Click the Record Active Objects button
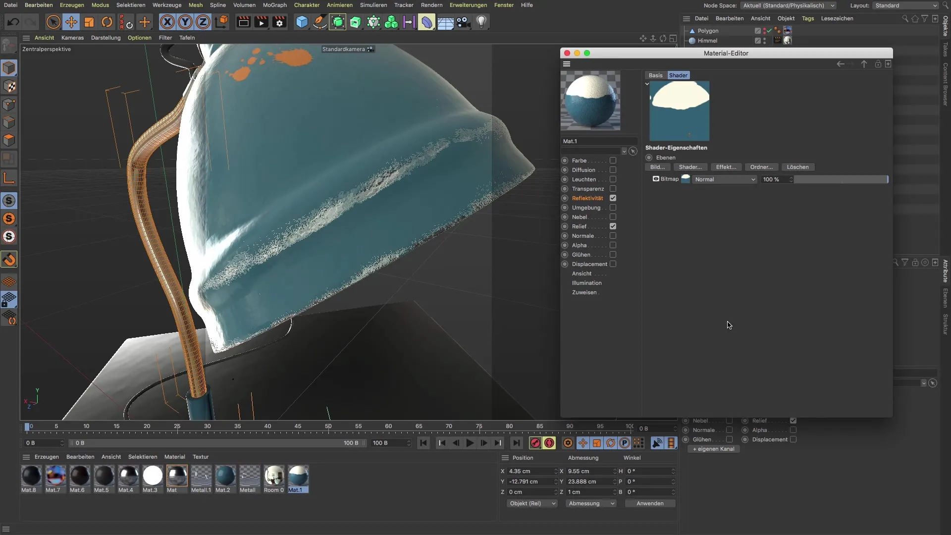This screenshot has width=951, height=535. [x=535, y=443]
